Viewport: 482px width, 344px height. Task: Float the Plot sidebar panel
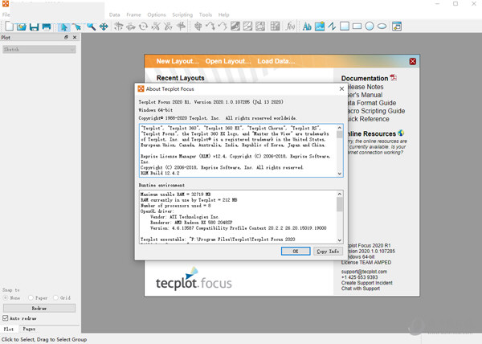point(66,37)
